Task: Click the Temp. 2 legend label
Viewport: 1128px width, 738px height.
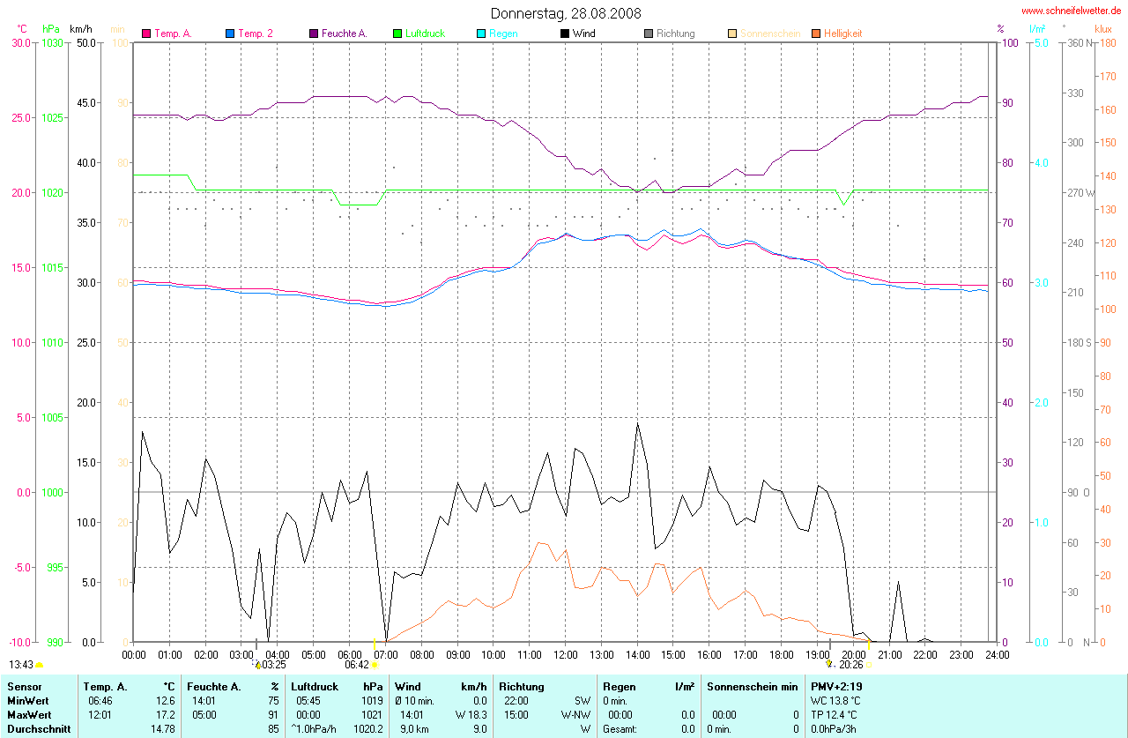Action: pos(256,34)
